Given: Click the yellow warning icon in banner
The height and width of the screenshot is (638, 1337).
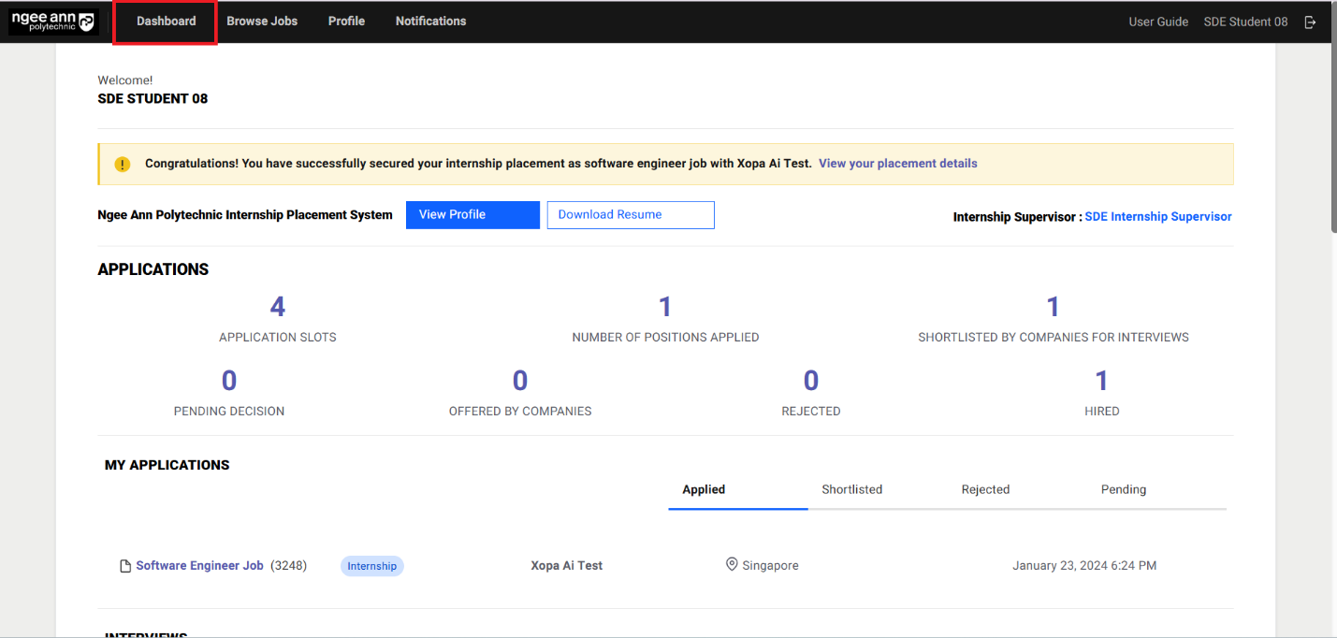Looking at the screenshot, I should 123,164.
